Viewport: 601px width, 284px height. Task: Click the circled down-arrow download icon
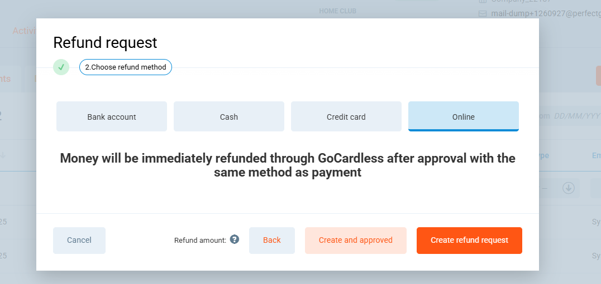pos(569,188)
